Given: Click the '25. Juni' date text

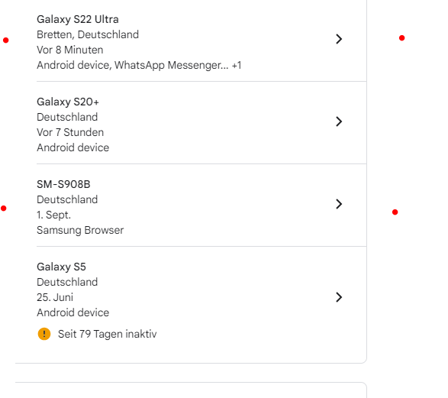Looking at the screenshot, I should coord(55,297).
